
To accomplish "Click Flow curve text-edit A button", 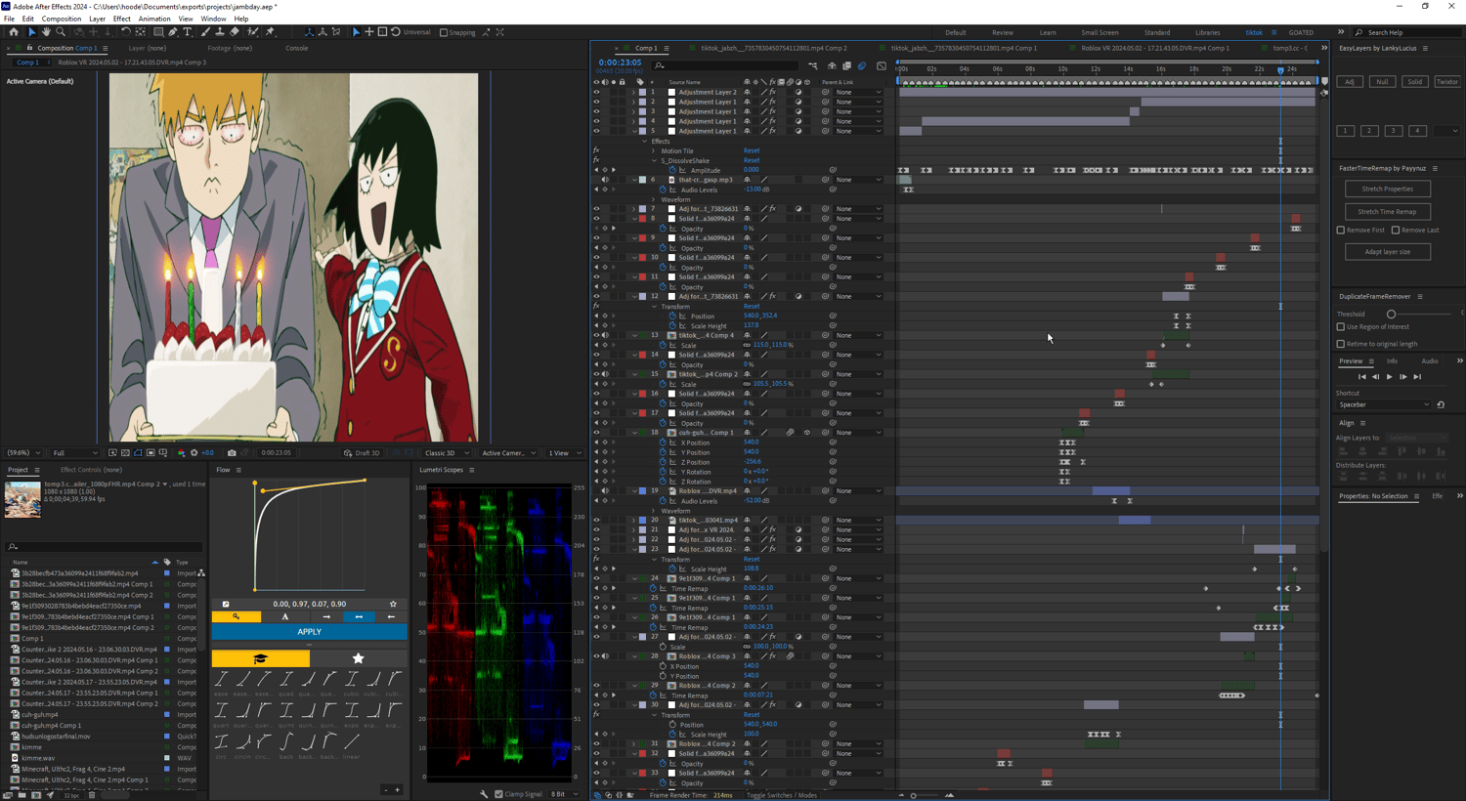I will (285, 617).
